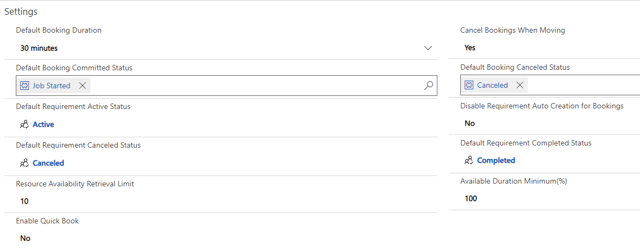
Task: Toggle Cancel Bookings When Moving value Yes
Action: [x=470, y=47]
